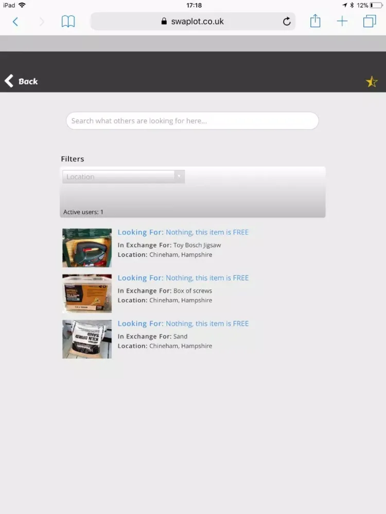This screenshot has height=514, width=386.
Task: Focus the 'Search what others are looking for' field
Action: tap(192, 121)
